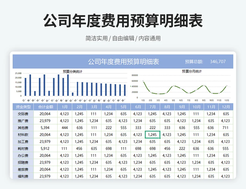The width and height of the screenshot is (246, 189).
Task: Click the 1月 column header
Action: (65, 107)
